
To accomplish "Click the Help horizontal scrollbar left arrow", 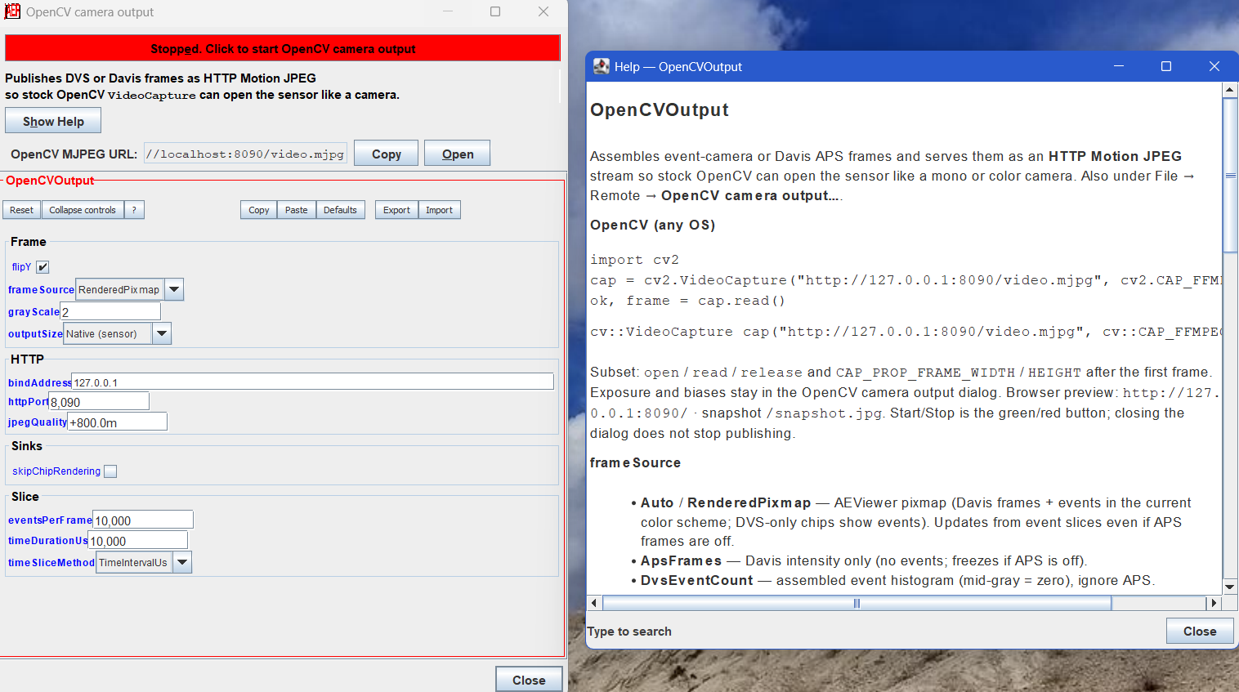I will (594, 603).
